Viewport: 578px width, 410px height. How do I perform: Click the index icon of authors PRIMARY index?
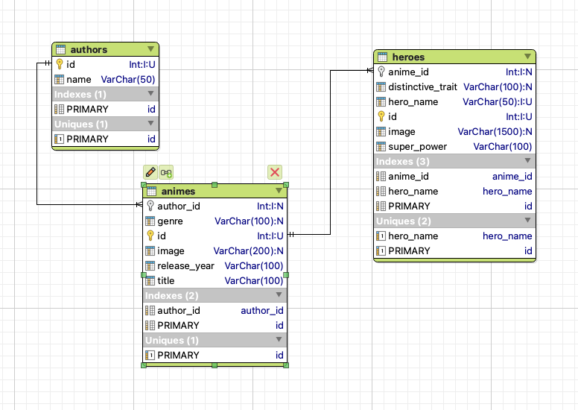pos(59,110)
